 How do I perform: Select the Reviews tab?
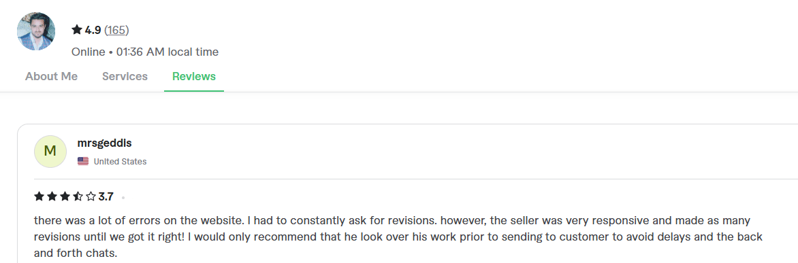coord(194,77)
